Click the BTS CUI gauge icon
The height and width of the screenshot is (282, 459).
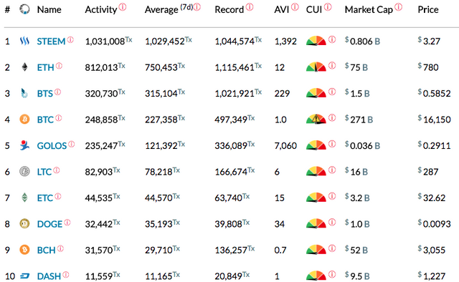pyautogui.click(x=316, y=93)
